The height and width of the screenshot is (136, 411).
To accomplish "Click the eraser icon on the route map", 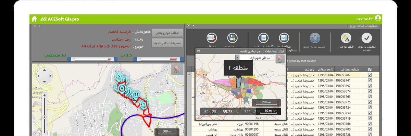I will point(177,70).
